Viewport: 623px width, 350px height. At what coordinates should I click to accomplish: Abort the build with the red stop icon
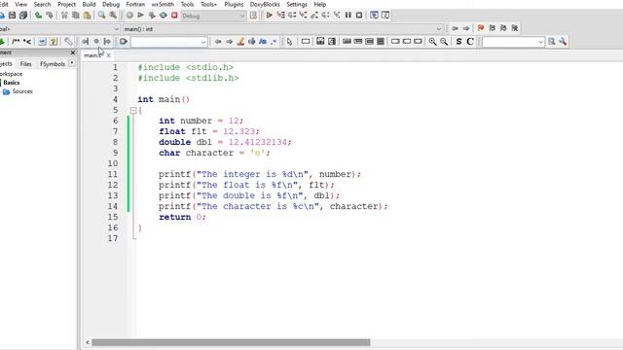click(174, 16)
